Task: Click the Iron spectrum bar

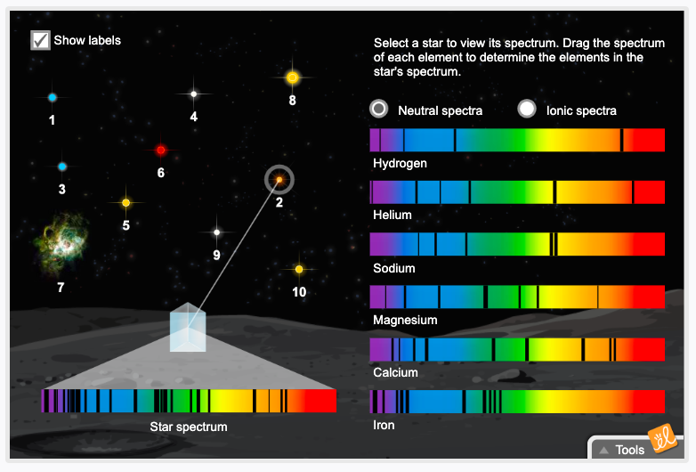Action: pos(517,402)
